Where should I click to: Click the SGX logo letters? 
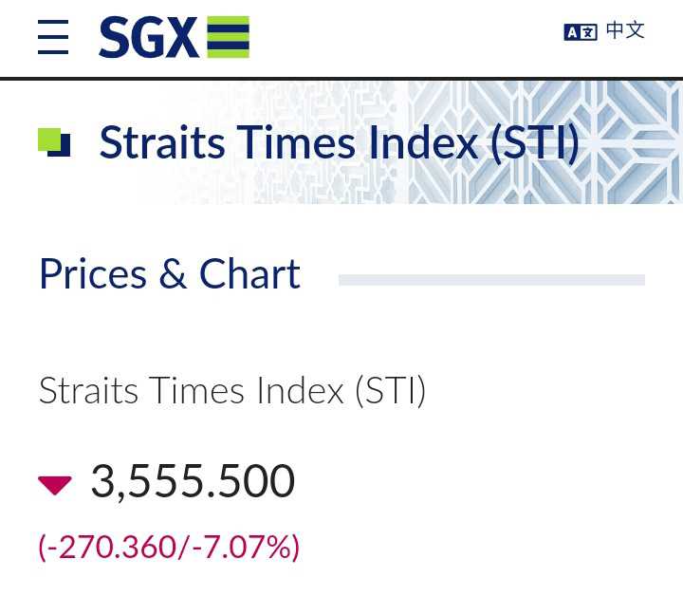(x=148, y=38)
